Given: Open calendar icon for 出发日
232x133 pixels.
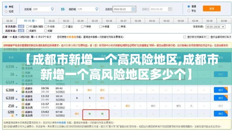Looking at the screenshot, I should [133, 9].
